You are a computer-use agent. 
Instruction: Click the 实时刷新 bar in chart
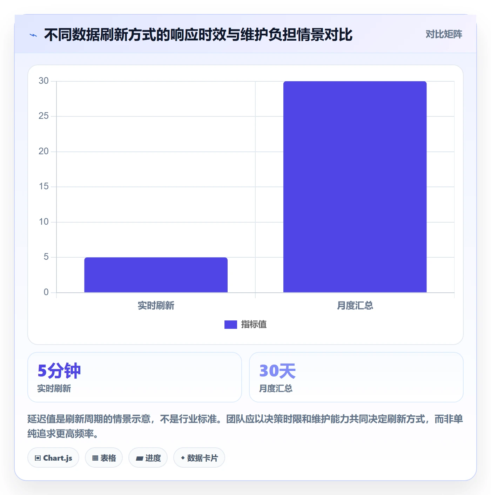(156, 275)
